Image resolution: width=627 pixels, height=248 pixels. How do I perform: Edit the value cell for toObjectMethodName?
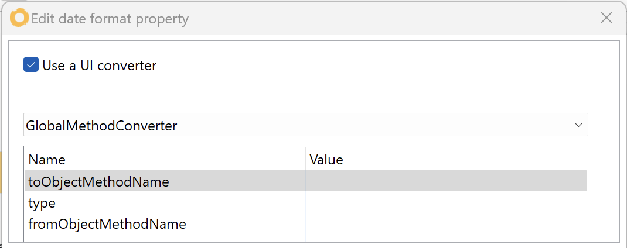[x=445, y=182]
